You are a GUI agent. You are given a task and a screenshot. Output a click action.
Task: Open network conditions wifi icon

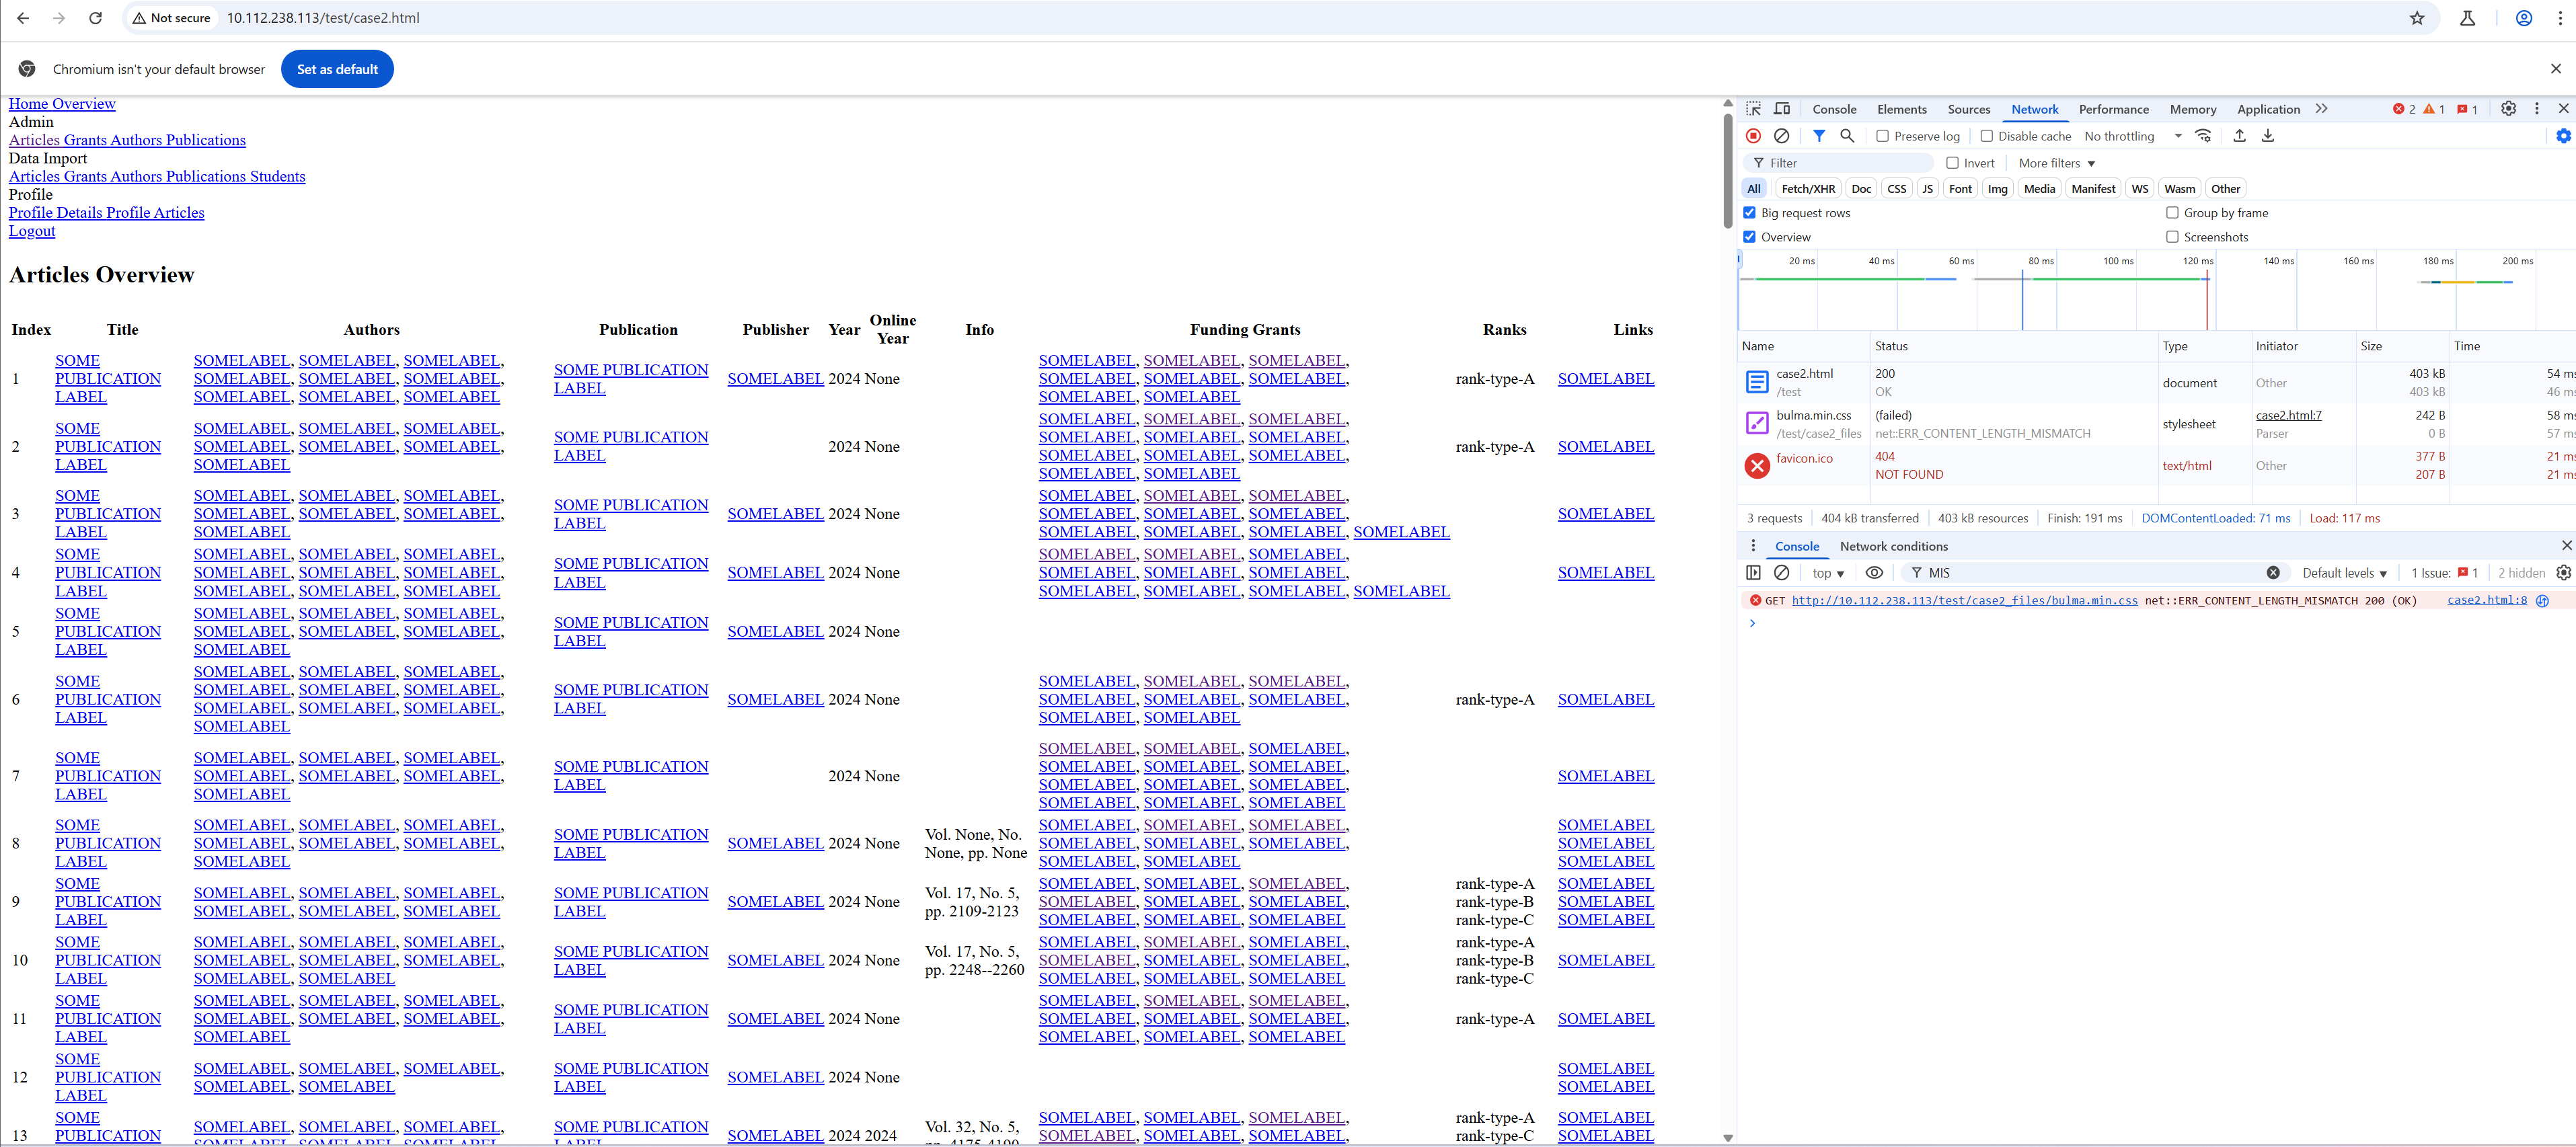pos(2203,136)
